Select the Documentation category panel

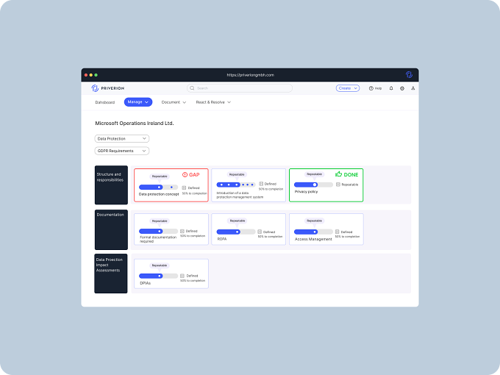pos(111,229)
